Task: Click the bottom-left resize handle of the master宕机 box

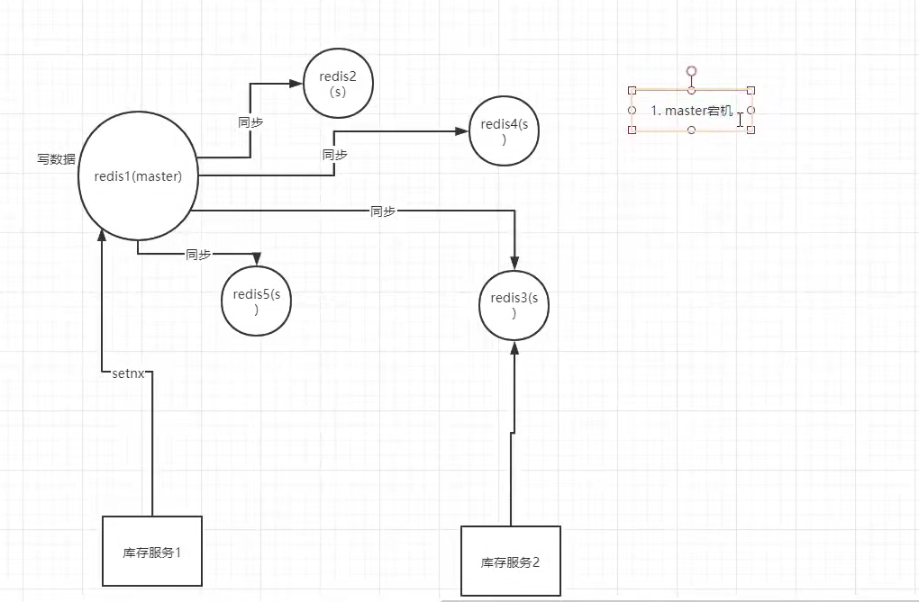Action: coord(632,130)
